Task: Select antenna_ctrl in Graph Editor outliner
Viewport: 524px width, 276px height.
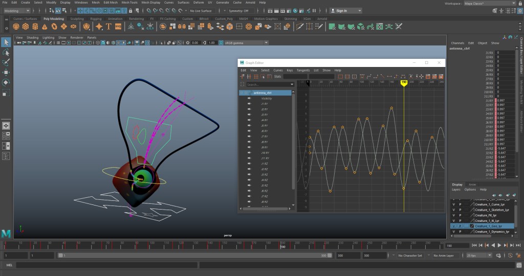Action: coord(262,93)
